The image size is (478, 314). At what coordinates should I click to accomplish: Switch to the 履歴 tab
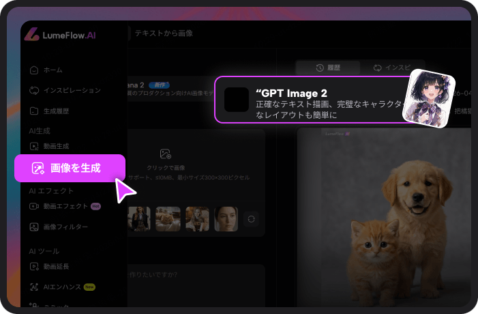(328, 68)
